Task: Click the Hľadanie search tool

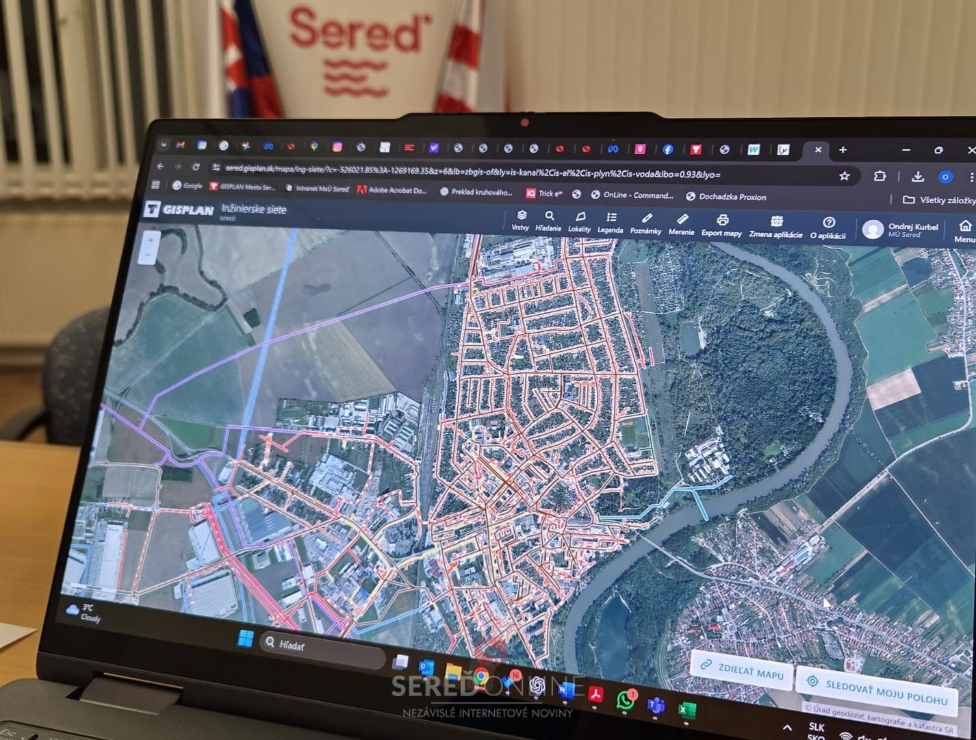Action: [548, 220]
